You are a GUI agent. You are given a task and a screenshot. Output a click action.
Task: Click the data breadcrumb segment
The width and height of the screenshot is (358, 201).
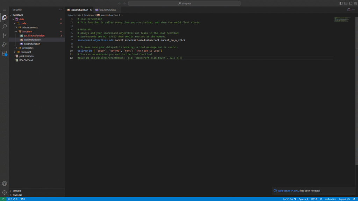70,15
